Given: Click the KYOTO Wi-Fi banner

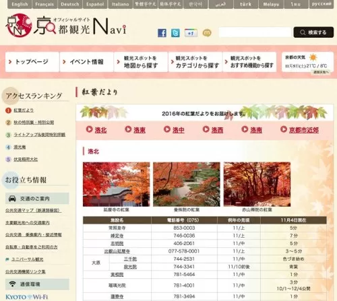Looking at the screenshot, I should click(x=26, y=297).
